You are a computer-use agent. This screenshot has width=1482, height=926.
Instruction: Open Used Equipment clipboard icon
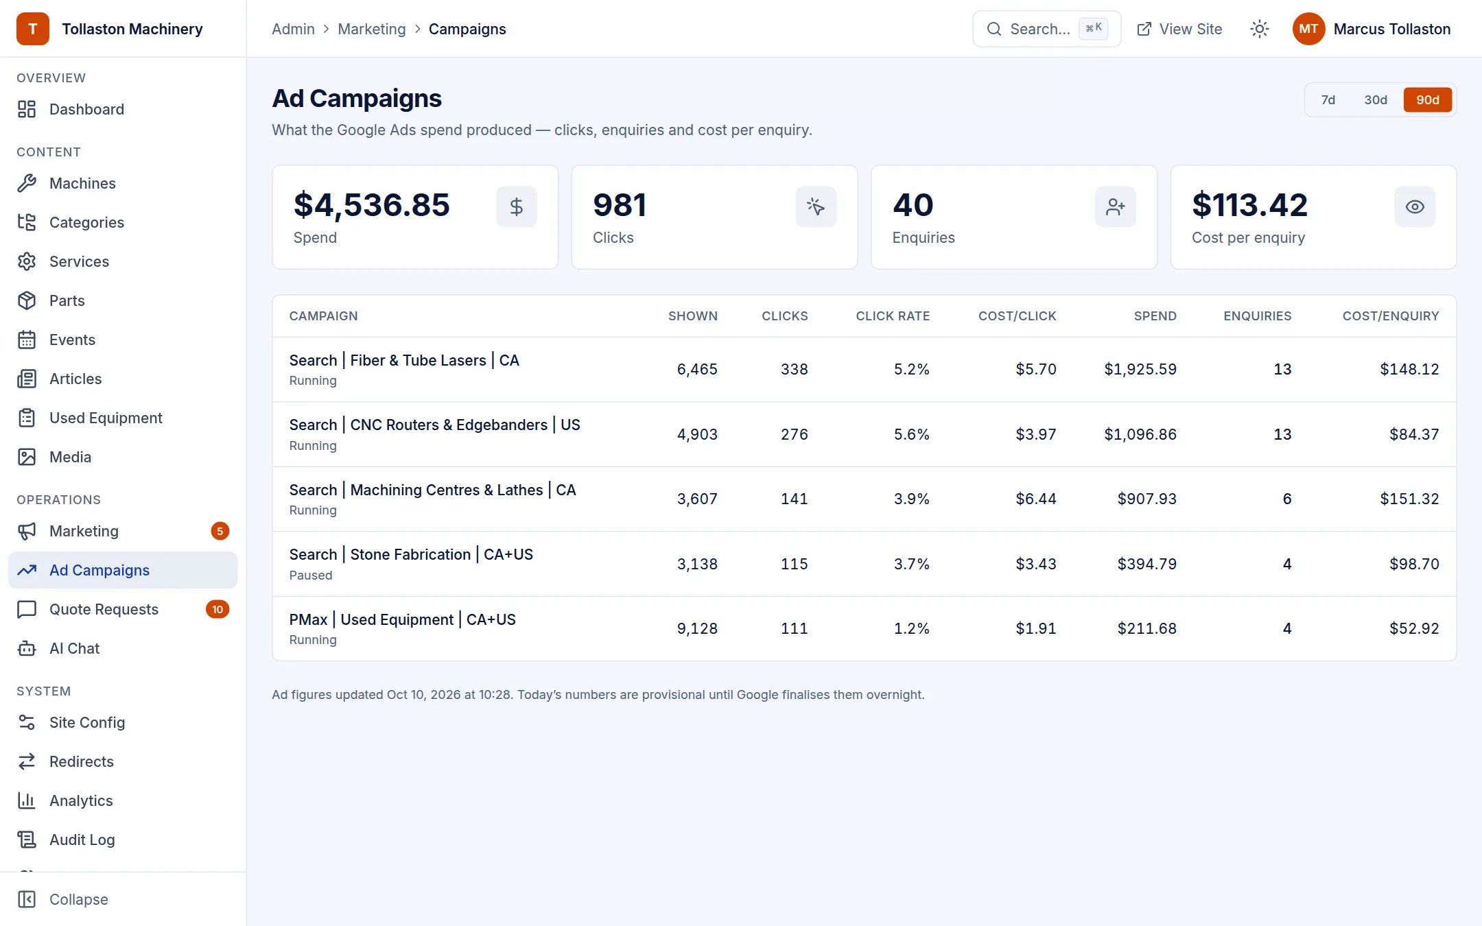(x=27, y=418)
